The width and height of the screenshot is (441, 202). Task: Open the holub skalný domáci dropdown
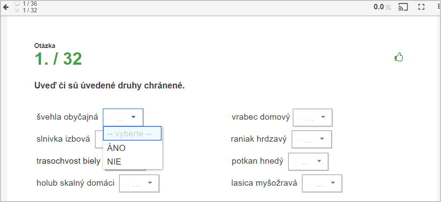[x=139, y=183]
